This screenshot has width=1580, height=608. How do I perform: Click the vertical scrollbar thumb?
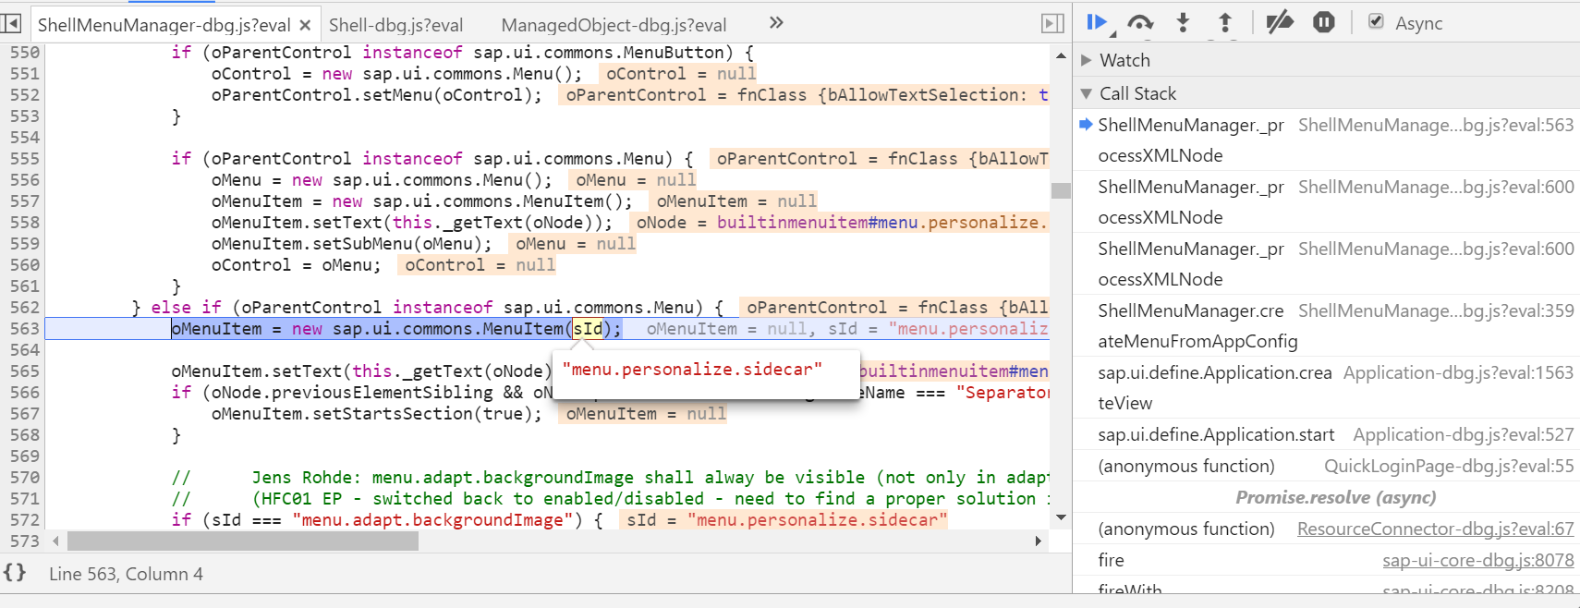1061,190
